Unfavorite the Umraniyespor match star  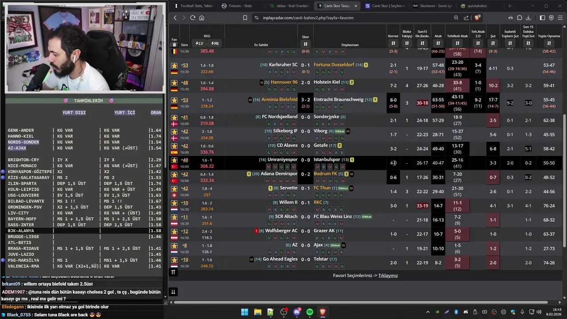pos(175,160)
